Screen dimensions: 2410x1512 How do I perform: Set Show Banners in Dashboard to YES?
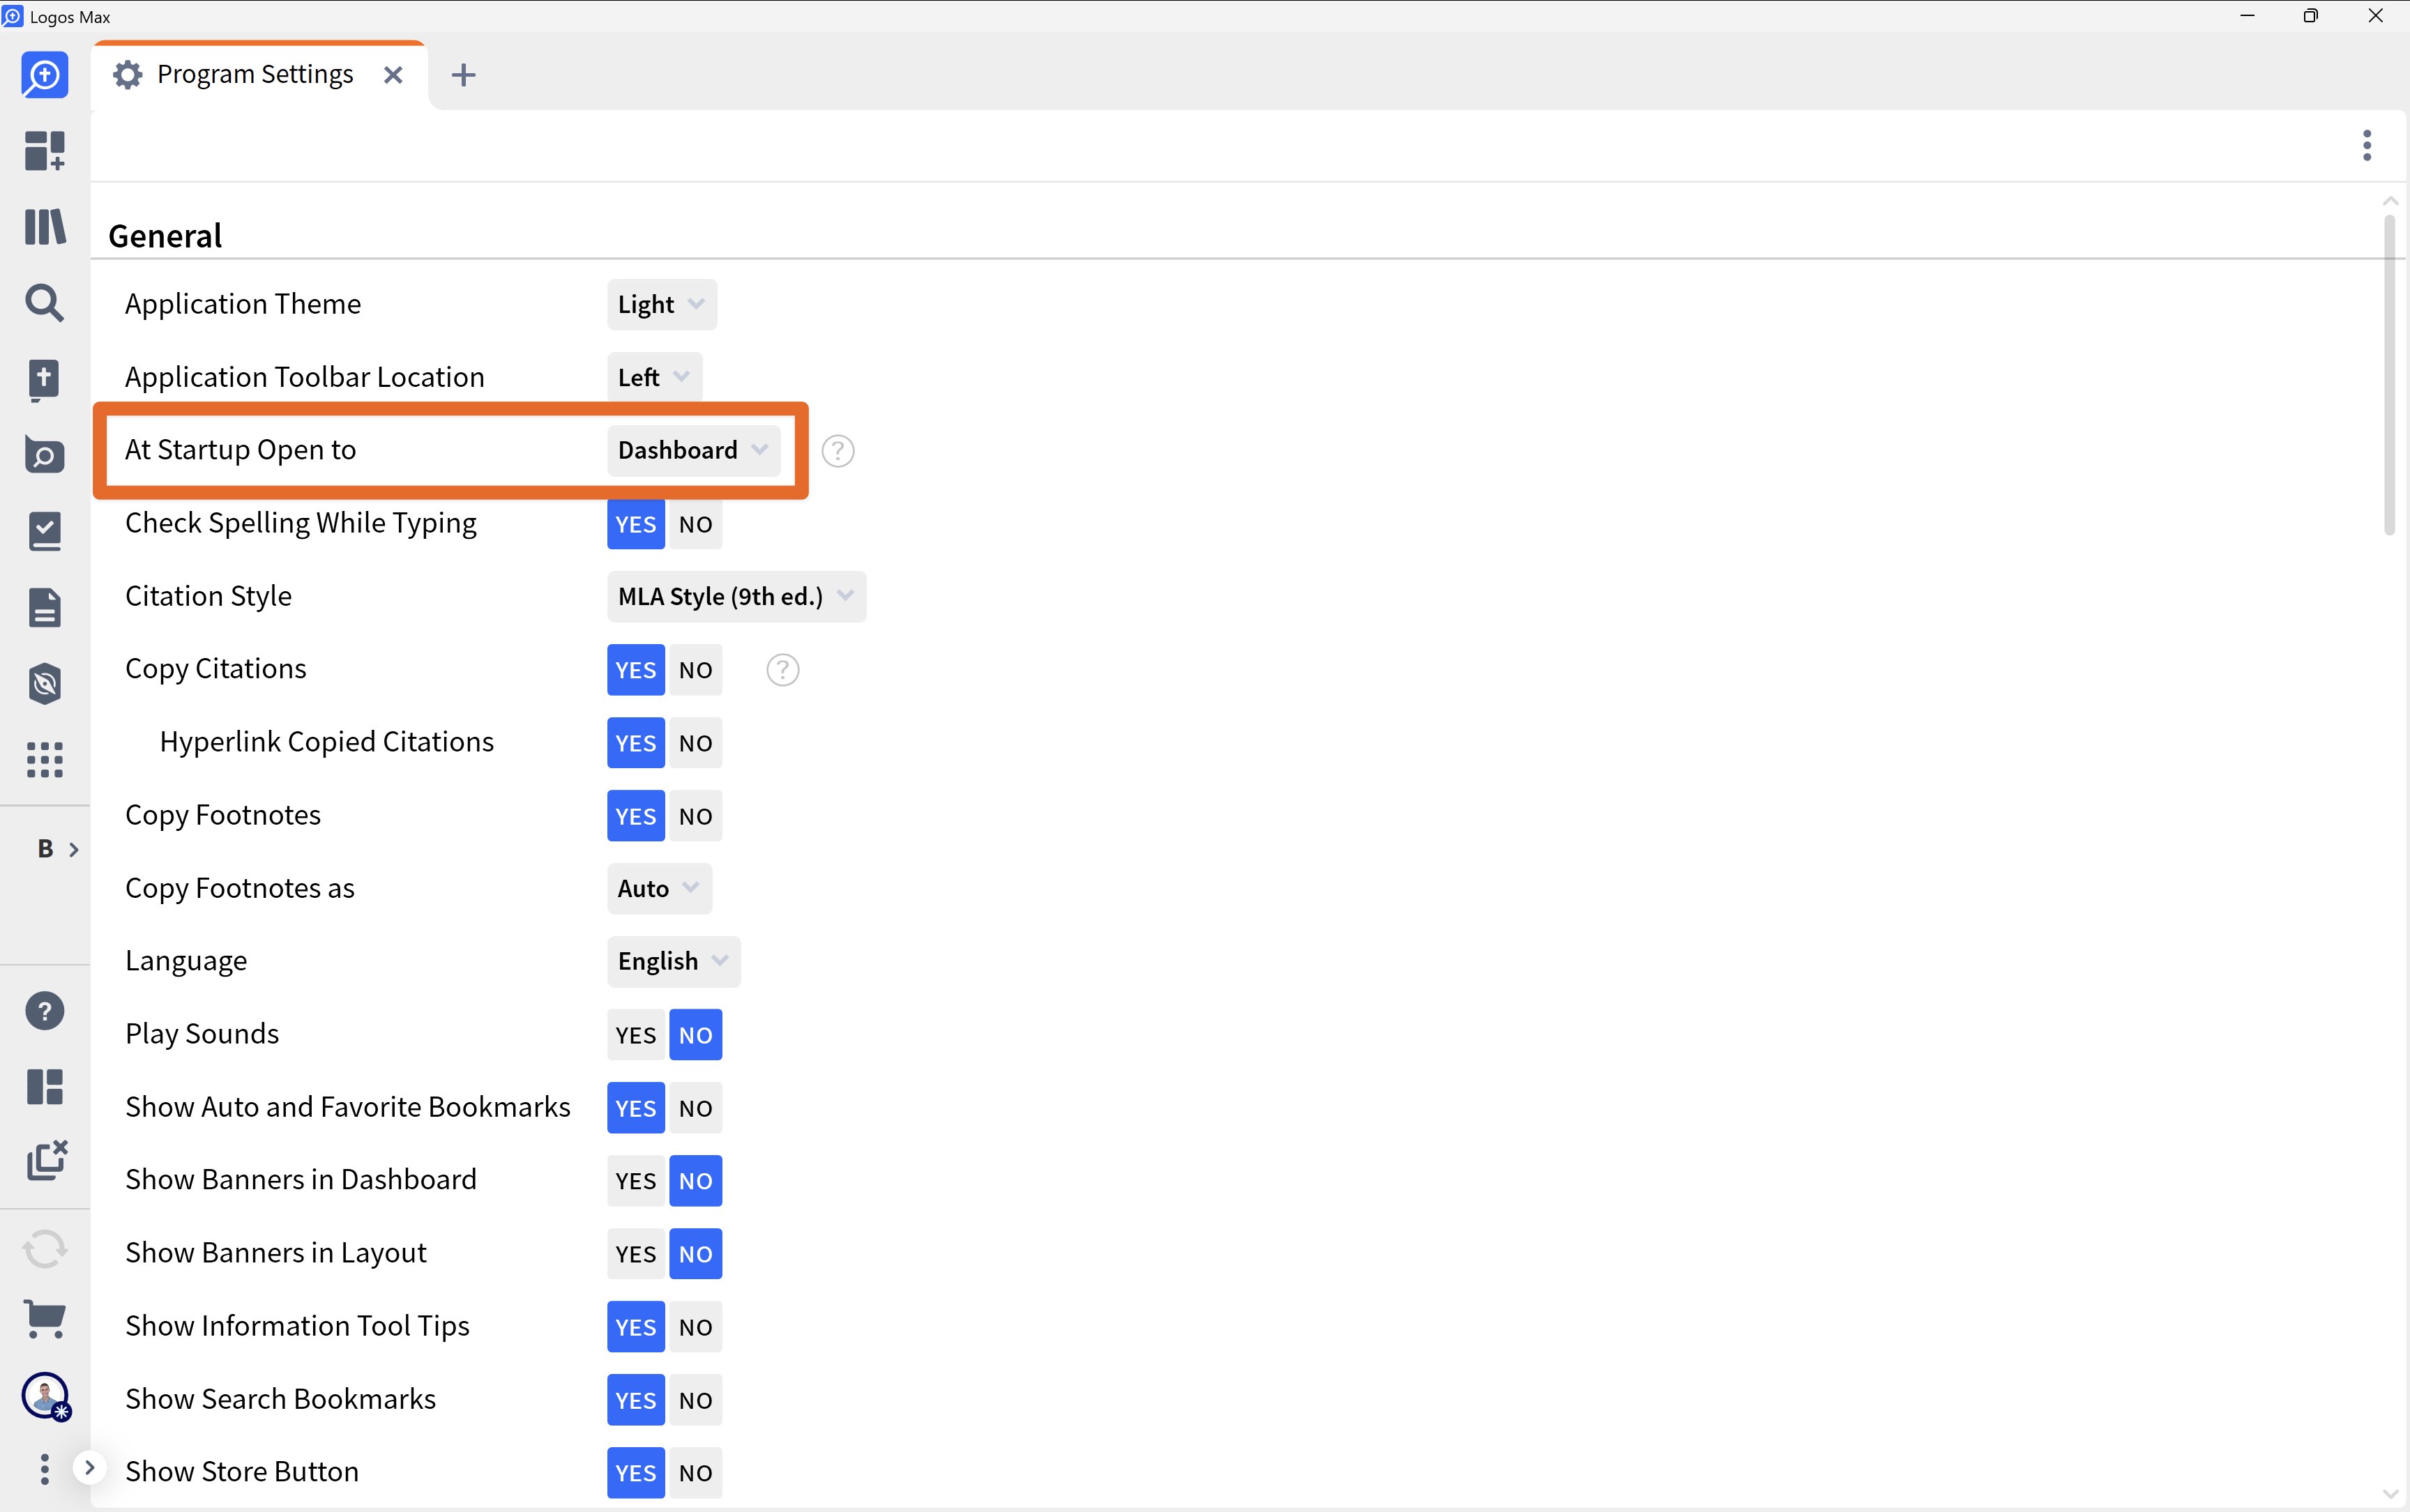coord(636,1181)
